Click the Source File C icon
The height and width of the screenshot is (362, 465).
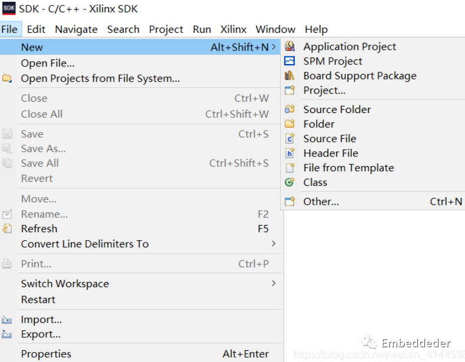(x=289, y=138)
